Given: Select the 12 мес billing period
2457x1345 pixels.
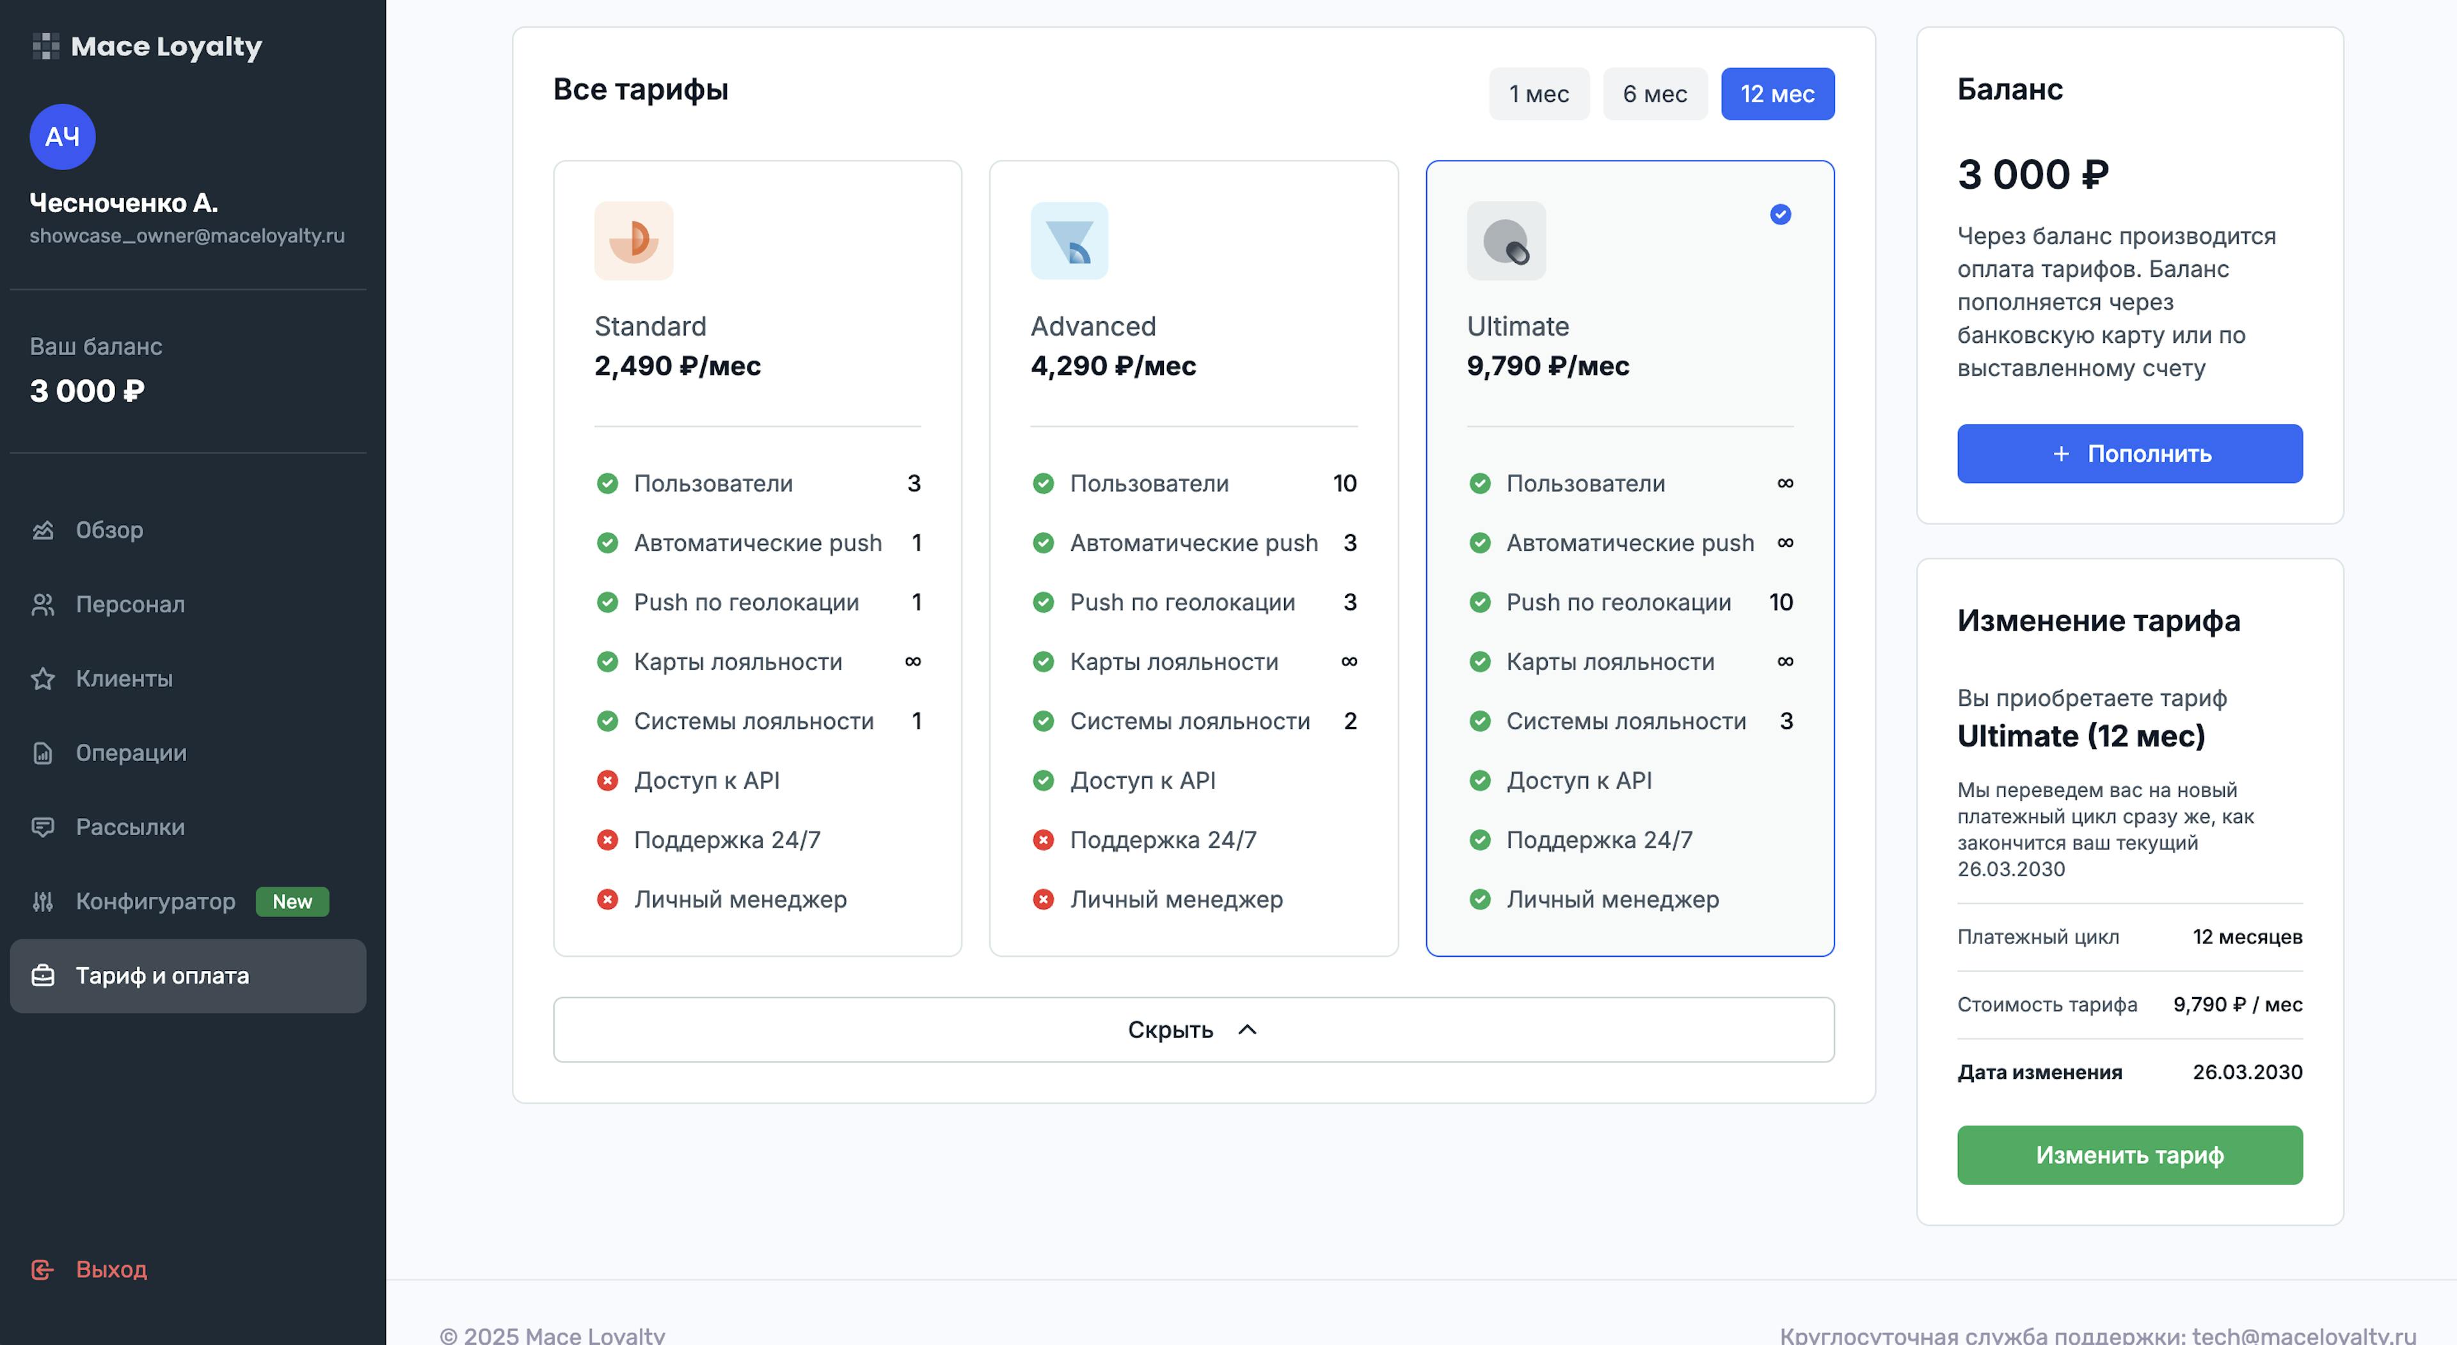Looking at the screenshot, I should point(1777,93).
